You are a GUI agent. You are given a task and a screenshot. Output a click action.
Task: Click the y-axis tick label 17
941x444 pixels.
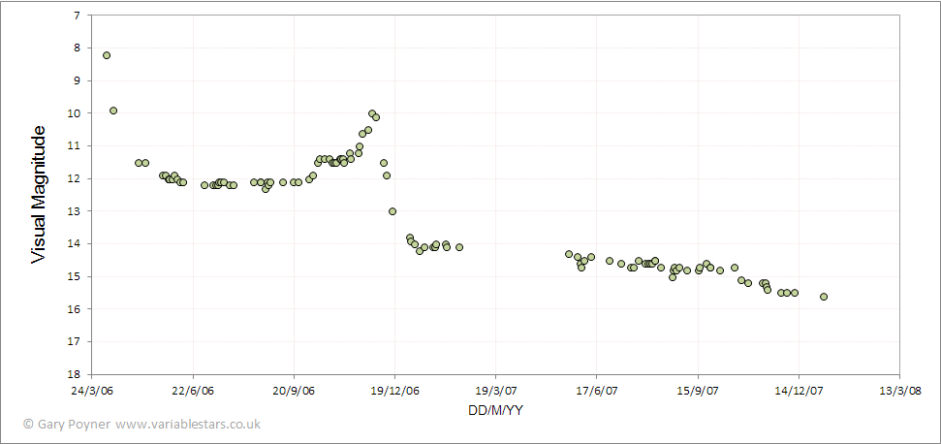(76, 342)
